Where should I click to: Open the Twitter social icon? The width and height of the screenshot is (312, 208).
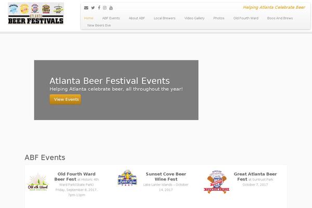93,8
